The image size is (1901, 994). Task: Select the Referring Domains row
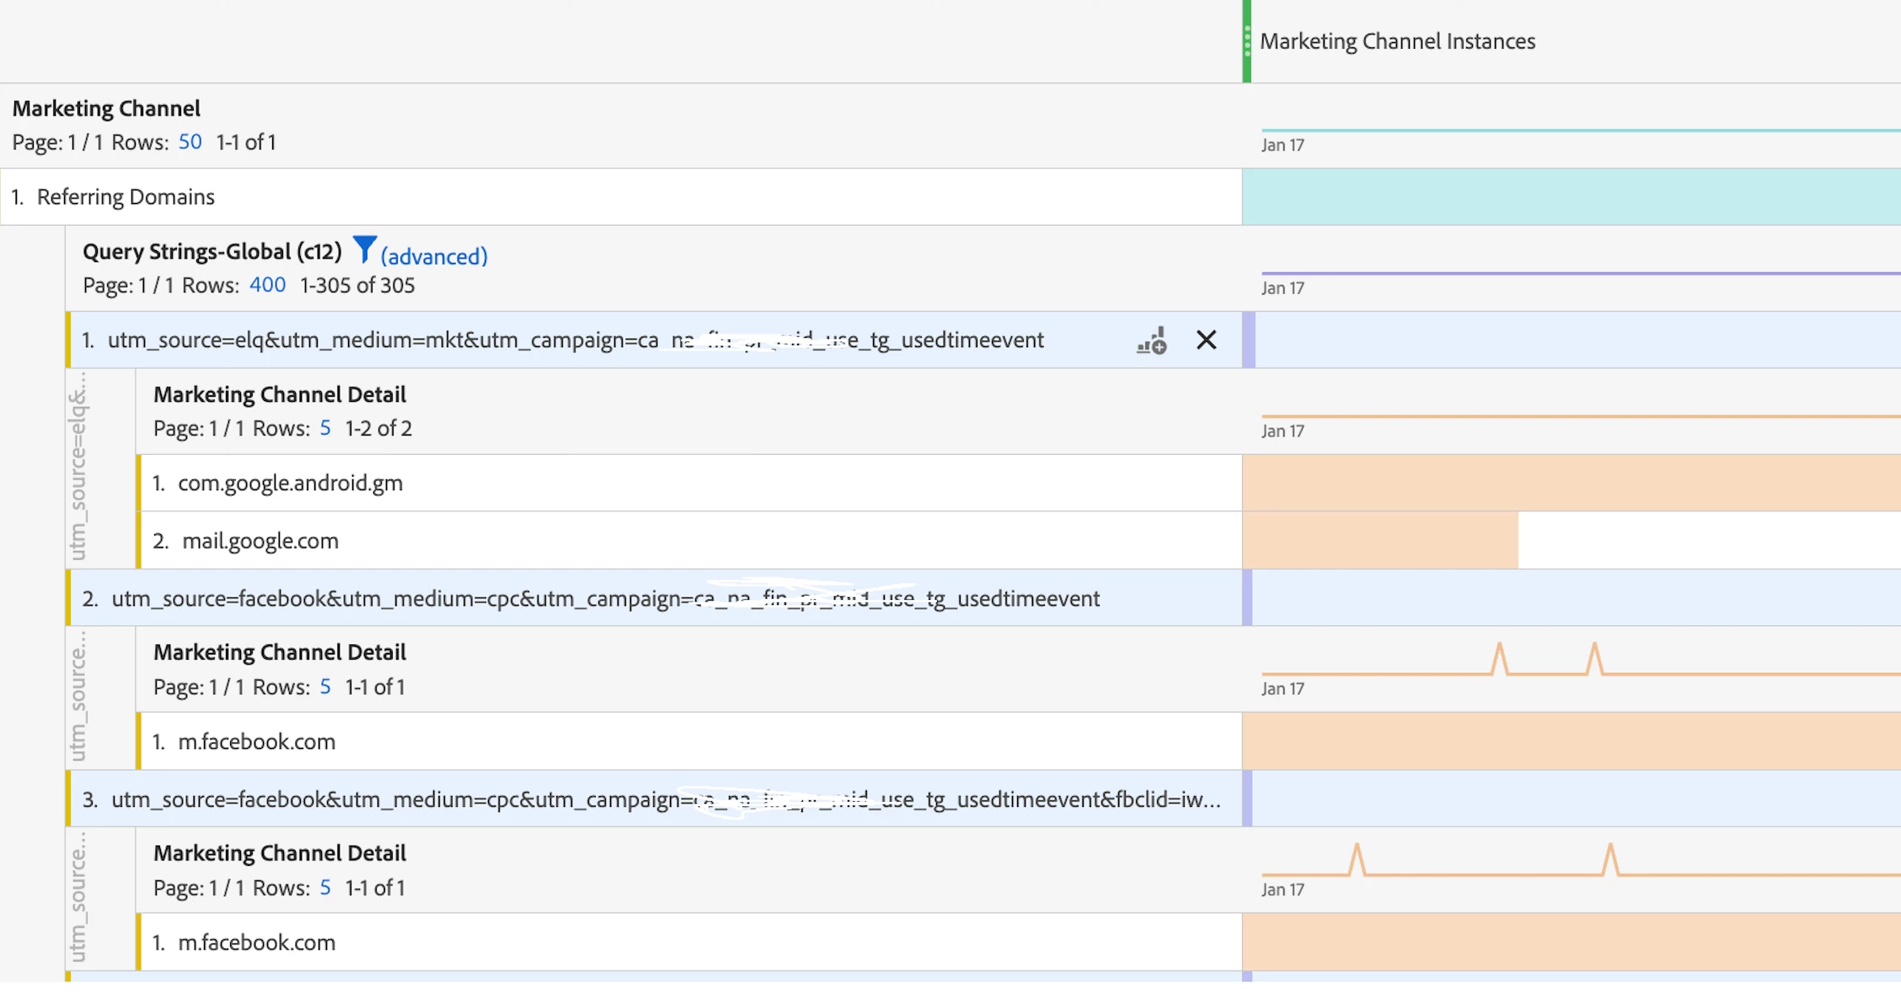126,197
